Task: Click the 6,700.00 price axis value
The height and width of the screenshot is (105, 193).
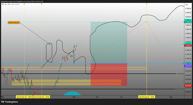Action: (x=188, y=92)
